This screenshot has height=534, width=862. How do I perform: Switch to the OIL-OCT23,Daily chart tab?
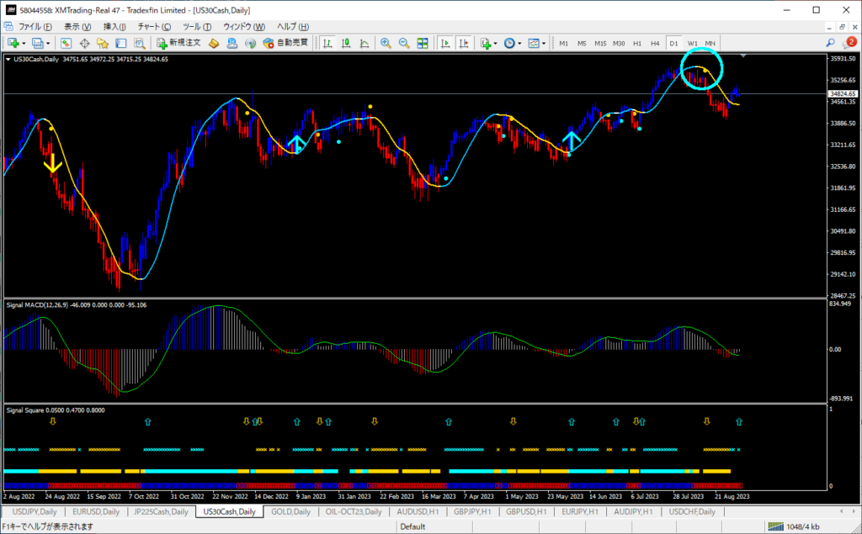[354, 511]
